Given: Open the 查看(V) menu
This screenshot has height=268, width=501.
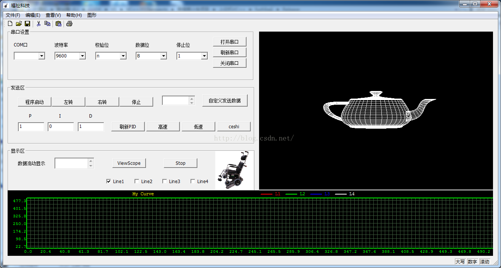Looking at the screenshot, I should [53, 15].
